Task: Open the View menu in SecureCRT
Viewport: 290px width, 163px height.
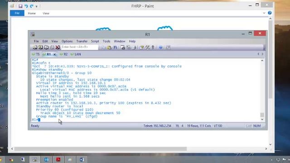Action: tap(54, 41)
